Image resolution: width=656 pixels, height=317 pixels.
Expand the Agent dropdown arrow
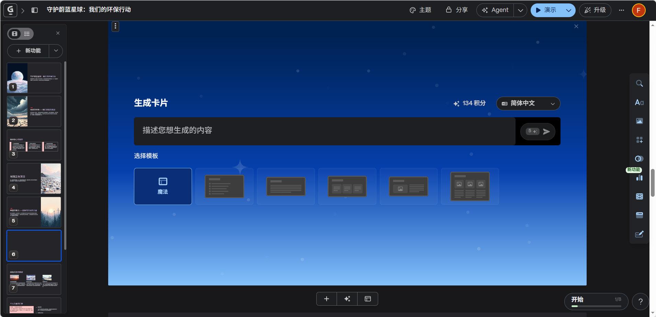tap(520, 10)
